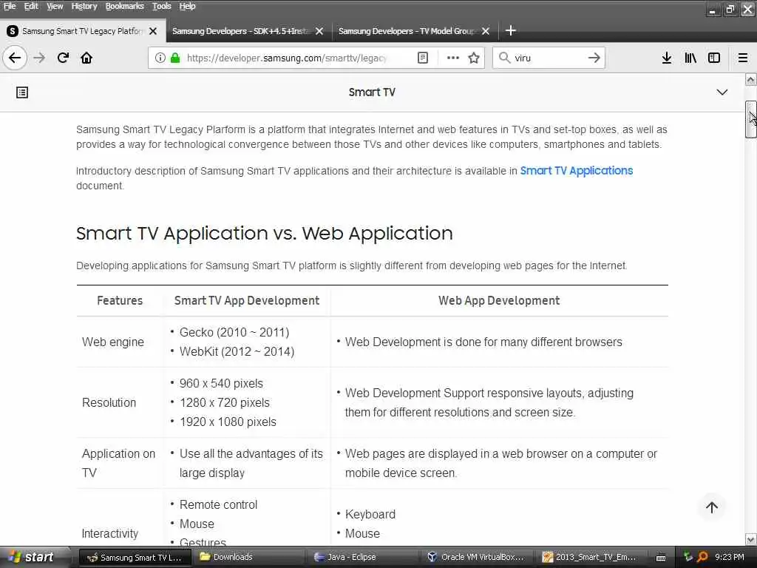Click the Smart TV Application vs. Web Application heading
757x568 pixels.
click(x=265, y=233)
